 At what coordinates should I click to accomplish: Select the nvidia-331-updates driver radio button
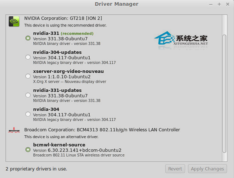(x=28, y=95)
